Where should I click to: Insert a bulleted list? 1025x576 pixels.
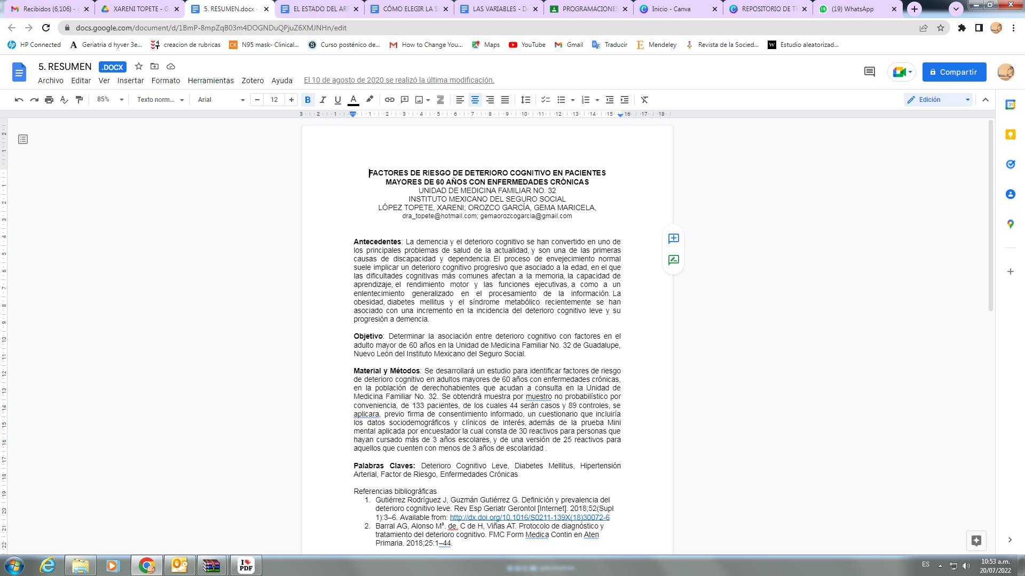[x=561, y=100]
